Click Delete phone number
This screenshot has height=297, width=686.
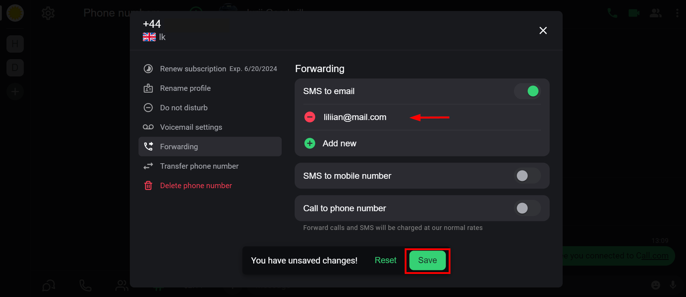pyautogui.click(x=196, y=186)
